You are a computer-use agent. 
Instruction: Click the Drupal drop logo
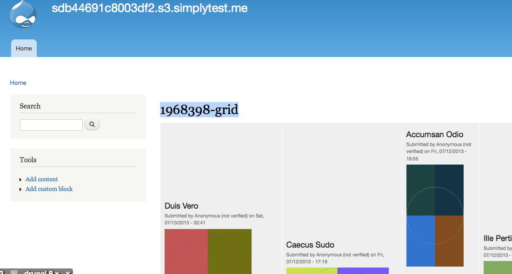pyautogui.click(x=23, y=14)
